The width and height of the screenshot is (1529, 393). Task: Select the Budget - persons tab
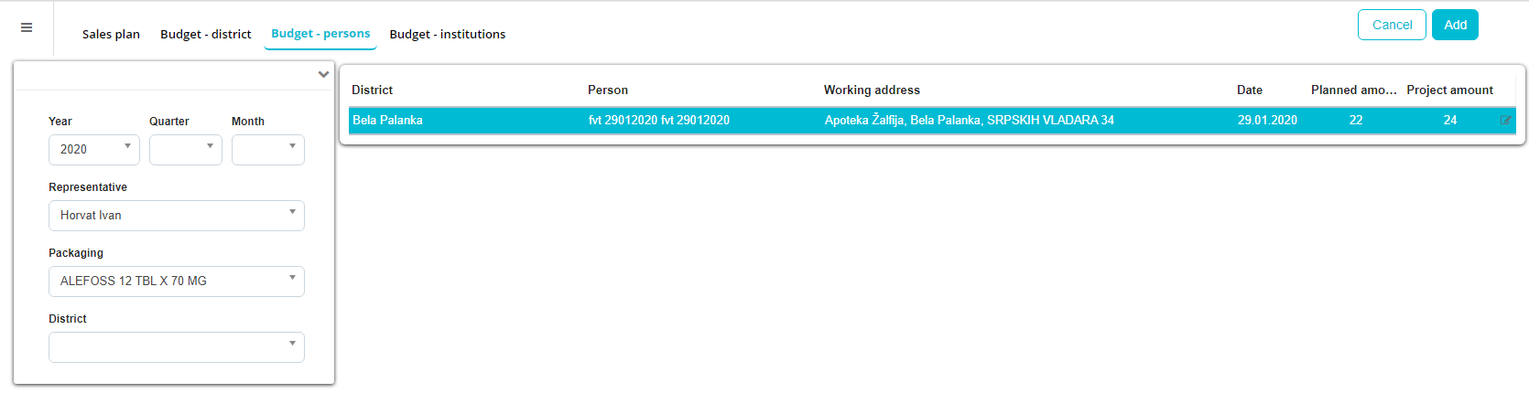point(320,34)
